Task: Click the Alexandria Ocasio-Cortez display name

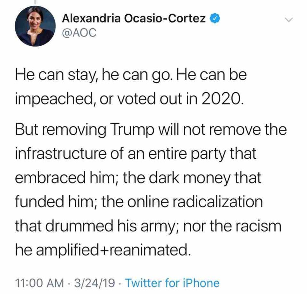Action: coord(133,19)
